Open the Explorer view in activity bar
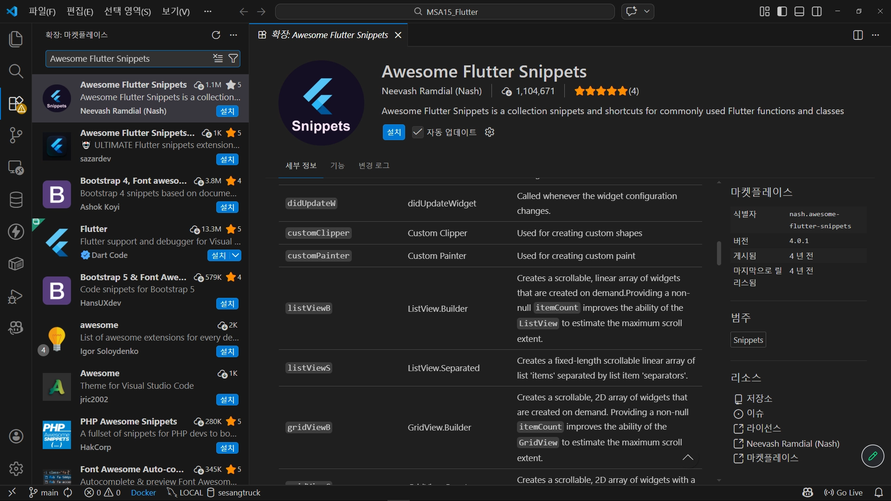 (x=16, y=39)
